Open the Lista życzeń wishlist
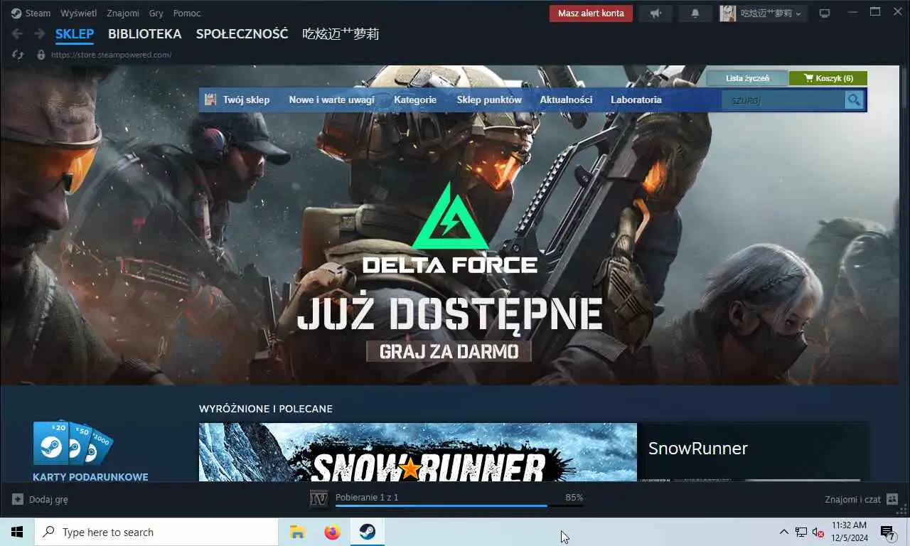910x546 pixels. 747,78
